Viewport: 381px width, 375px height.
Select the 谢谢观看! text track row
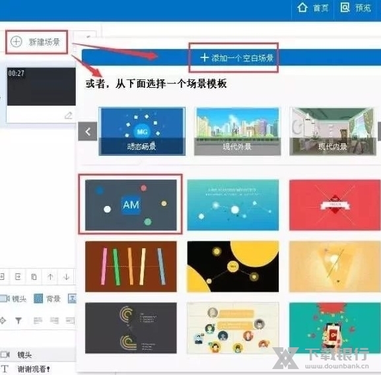pos(38,369)
